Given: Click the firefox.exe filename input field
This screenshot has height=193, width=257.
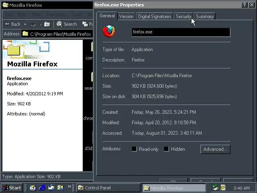Looking at the screenshot, I should pos(181,32).
